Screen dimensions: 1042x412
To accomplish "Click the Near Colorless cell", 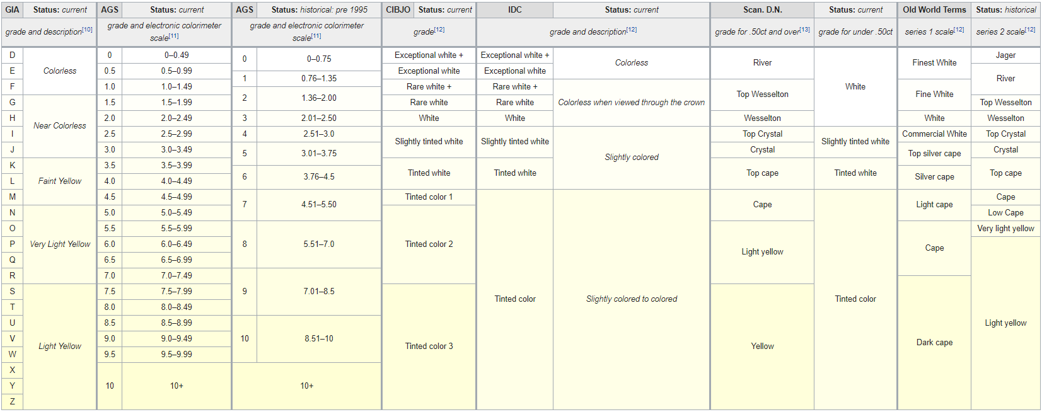I will tap(60, 126).
